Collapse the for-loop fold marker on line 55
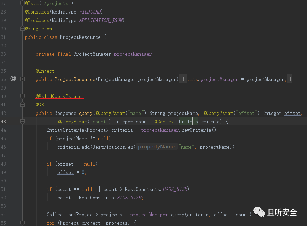Image resolution: width=307 pixels, height=226 pixels. (23, 223)
